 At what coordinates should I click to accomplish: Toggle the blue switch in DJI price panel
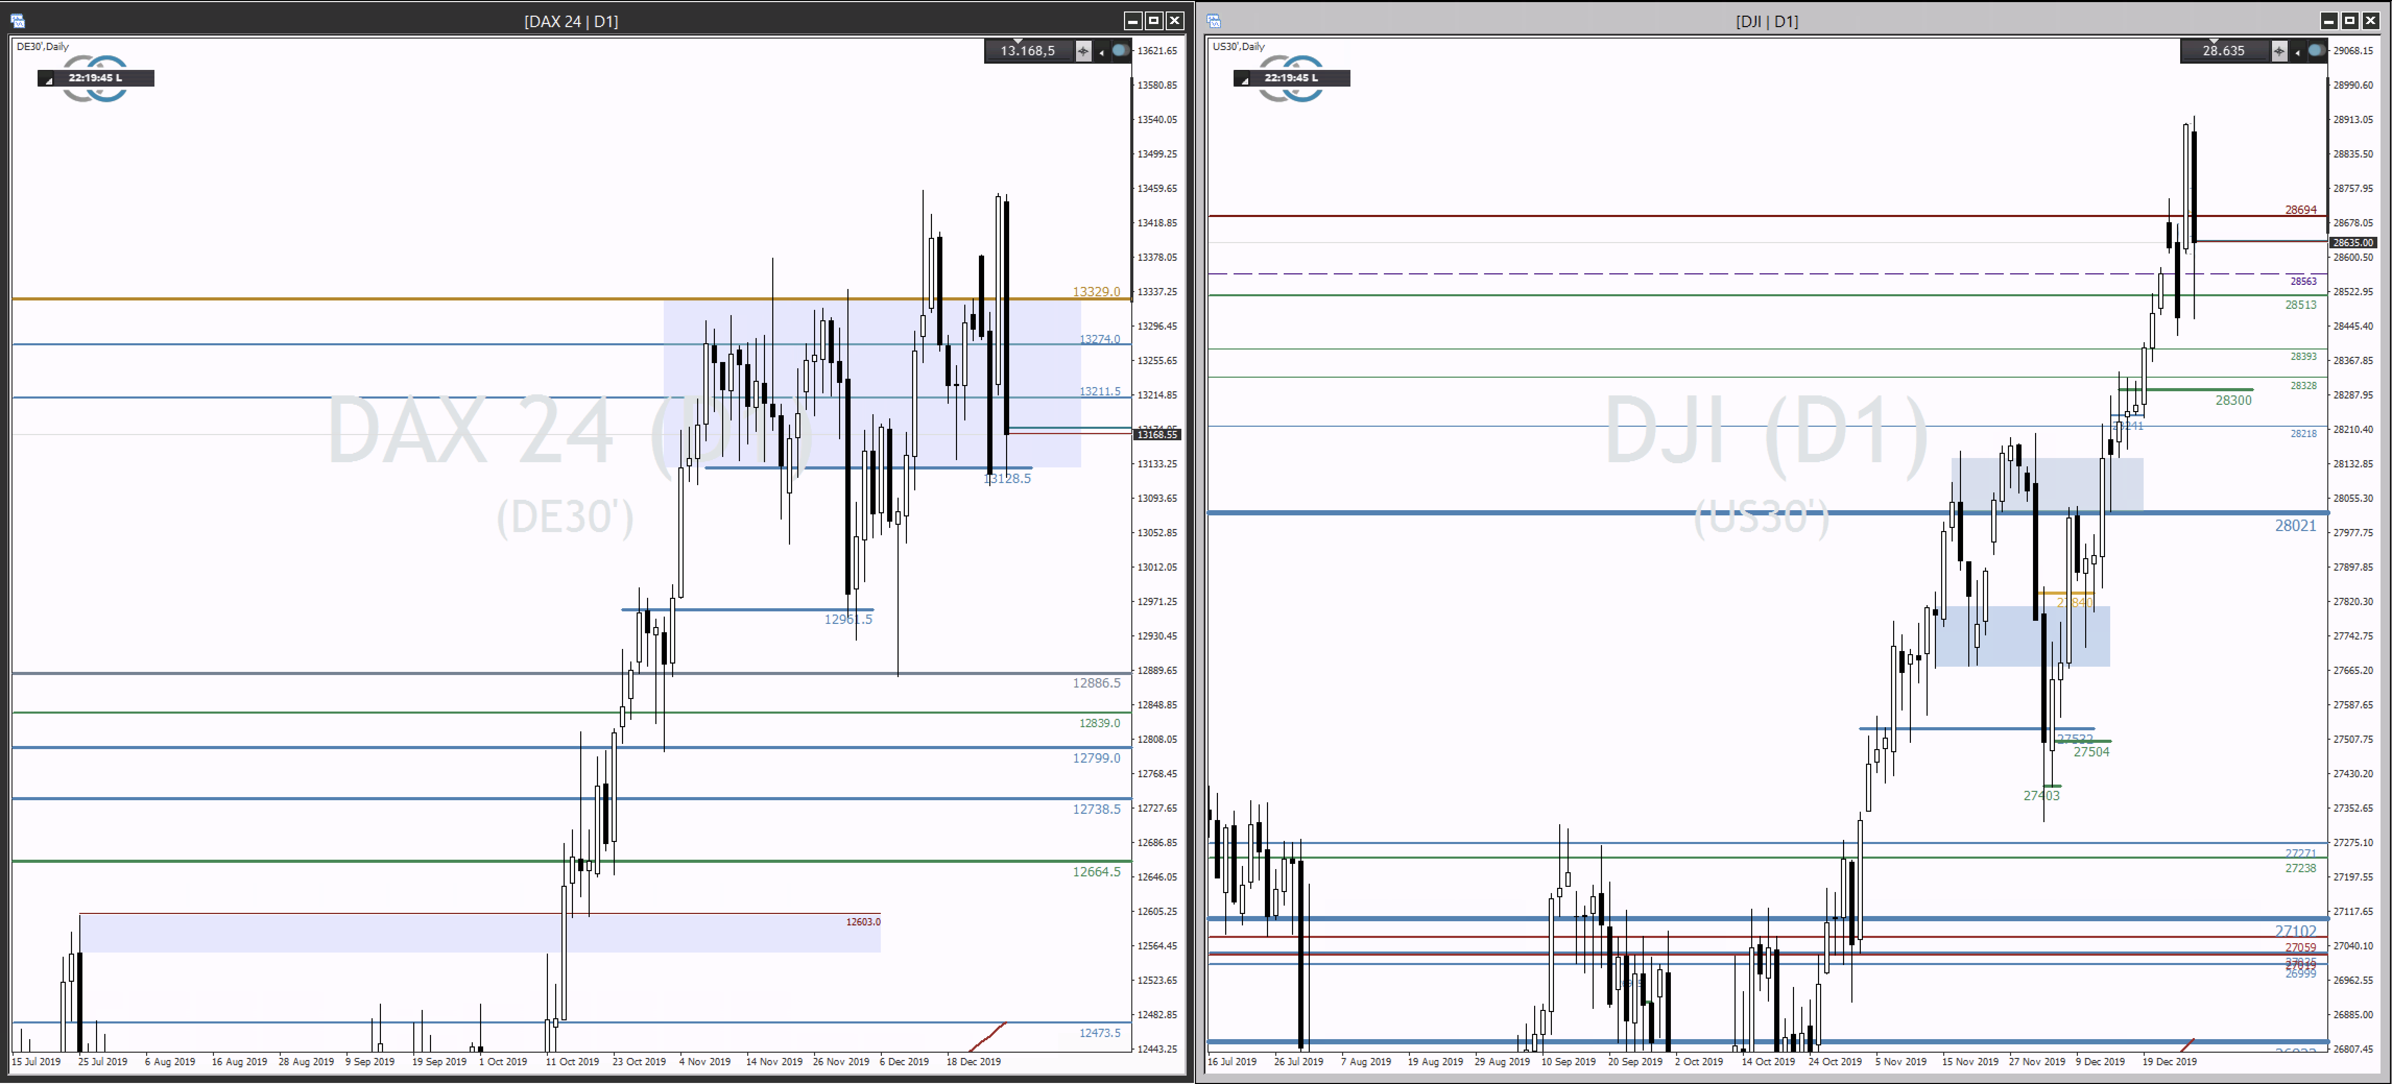coord(2317,50)
